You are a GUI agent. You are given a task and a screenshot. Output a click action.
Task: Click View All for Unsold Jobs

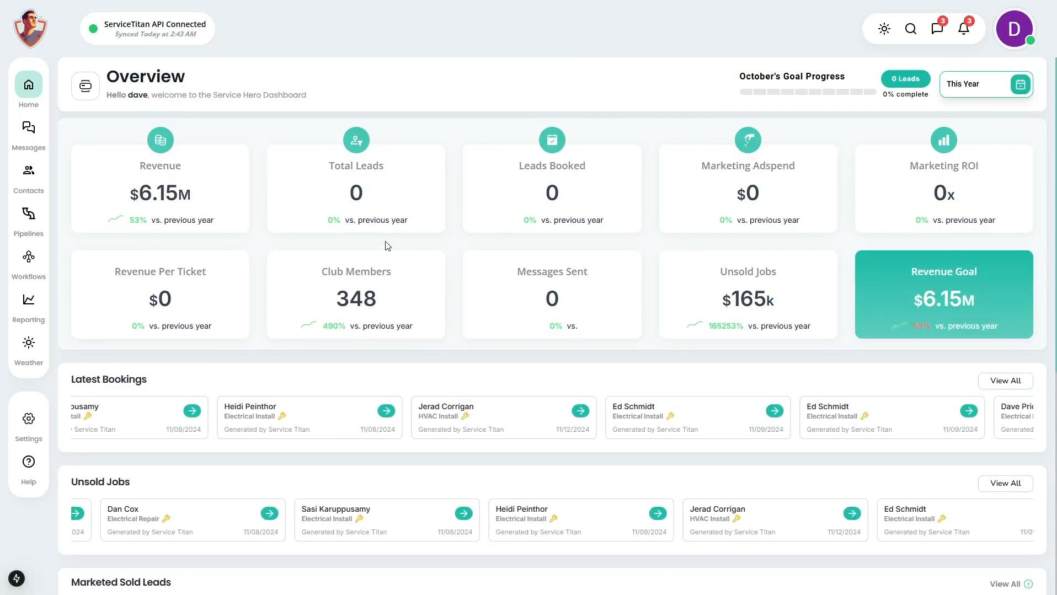[x=1005, y=484]
